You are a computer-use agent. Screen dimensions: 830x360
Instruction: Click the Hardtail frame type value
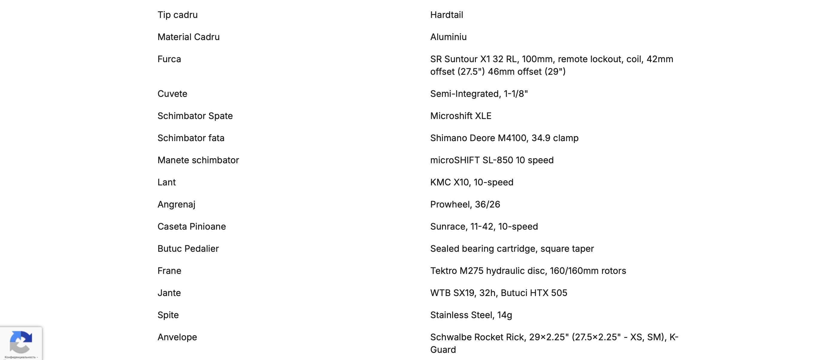tap(446, 15)
